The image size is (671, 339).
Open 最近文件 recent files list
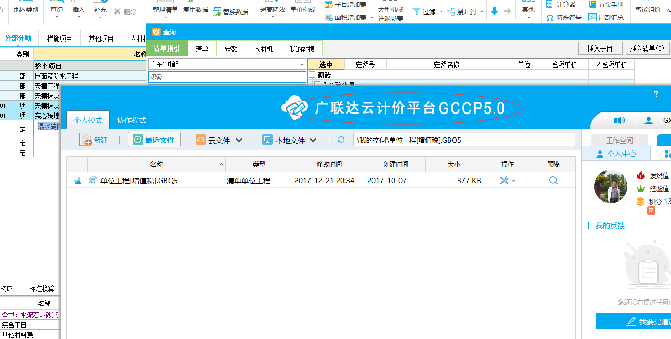coord(154,140)
